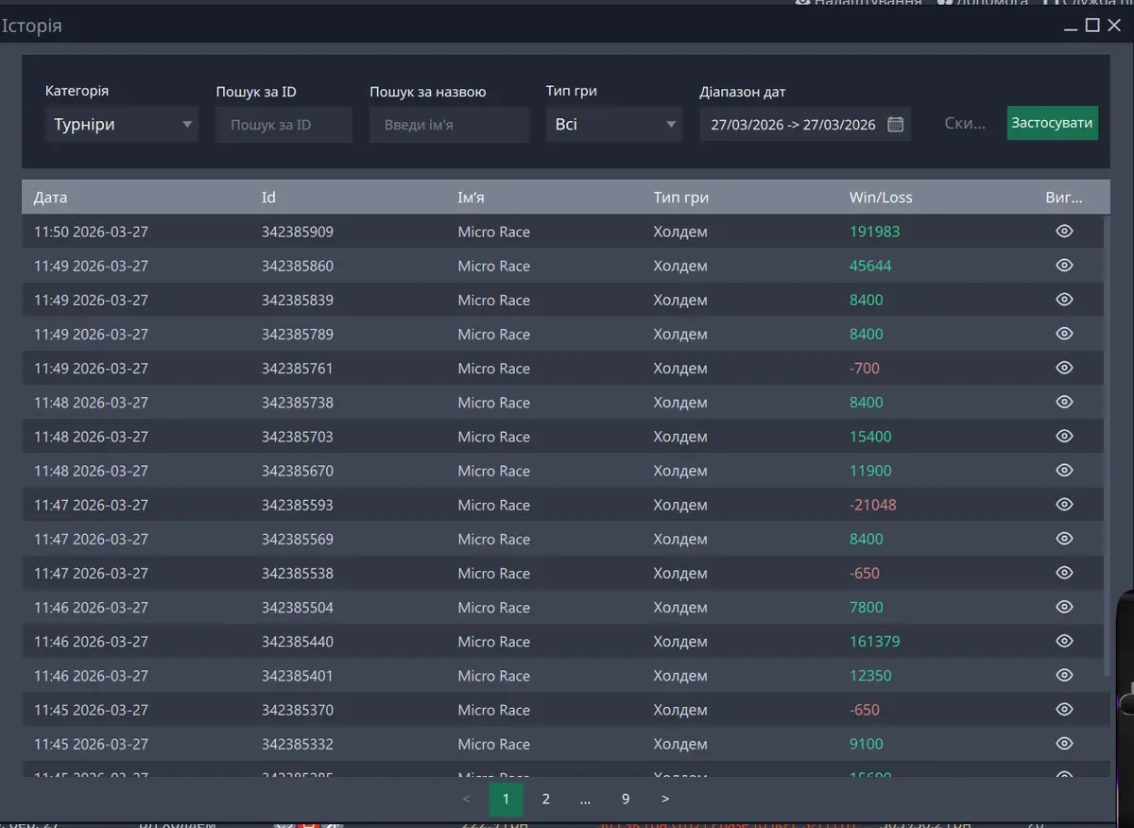Sort by the Win/Loss column header
1134x828 pixels.
tap(881, 198)
